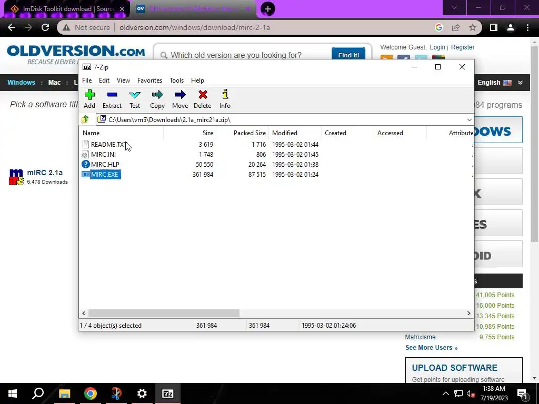539x404 pixels.
Task: Click the Login link
Action: point(437,47)
